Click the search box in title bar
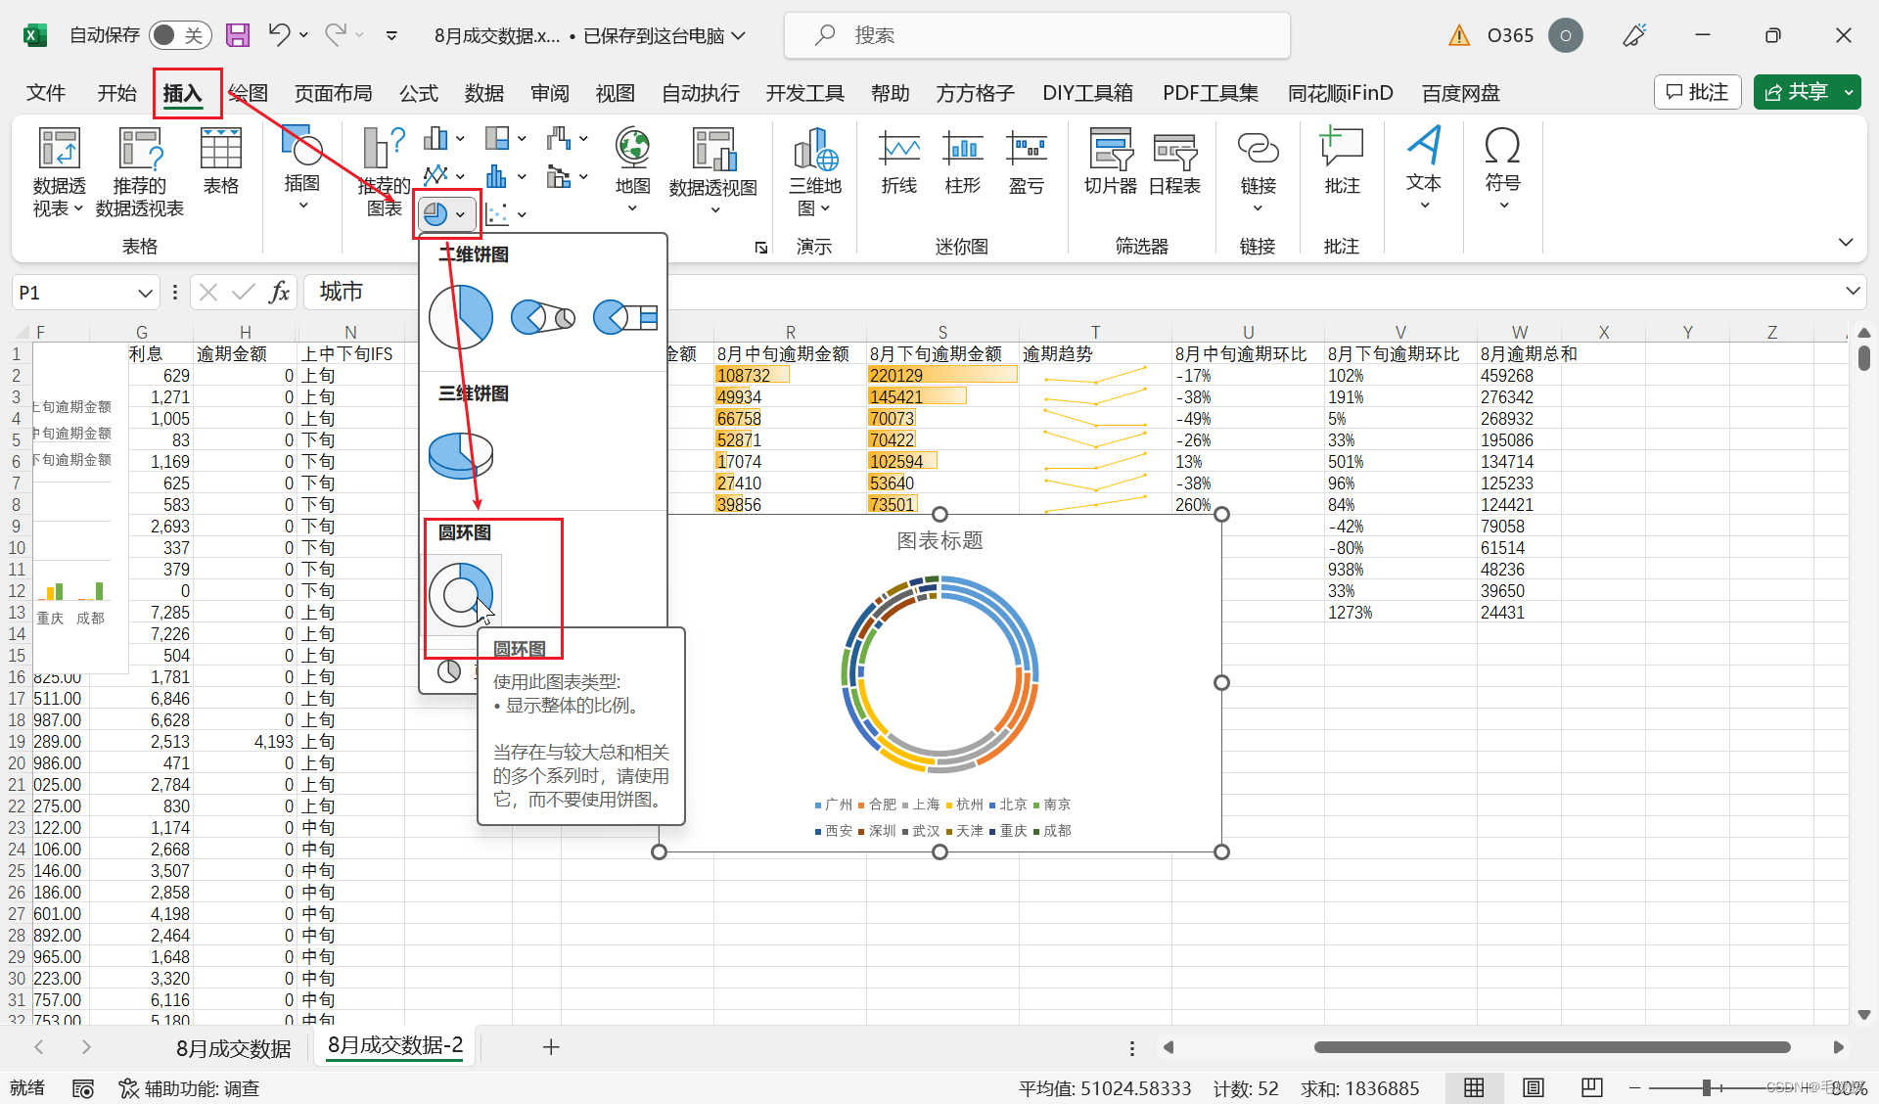 pos(1037,35)
